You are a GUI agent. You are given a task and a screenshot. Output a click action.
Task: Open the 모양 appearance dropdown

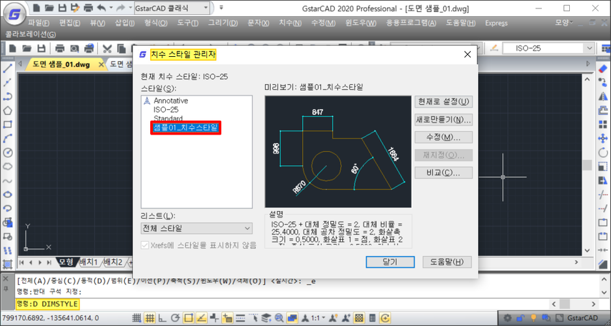click(564, 23)
